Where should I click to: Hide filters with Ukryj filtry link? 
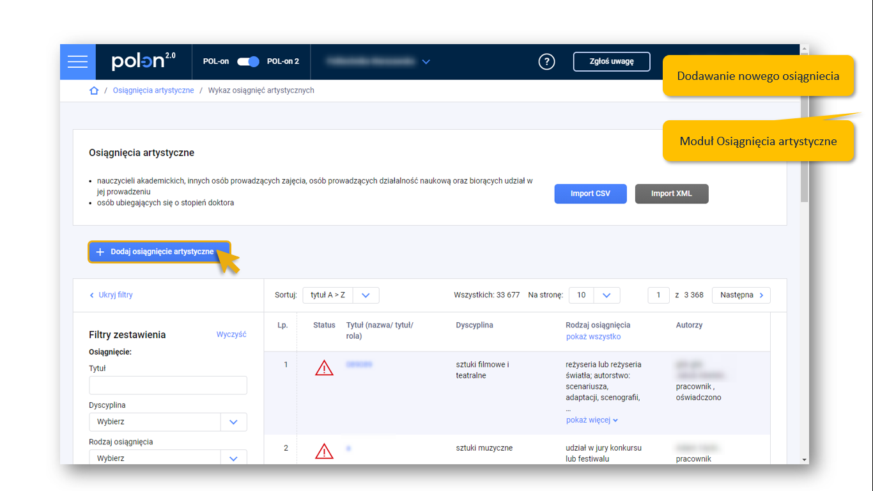tap(111, 295)
